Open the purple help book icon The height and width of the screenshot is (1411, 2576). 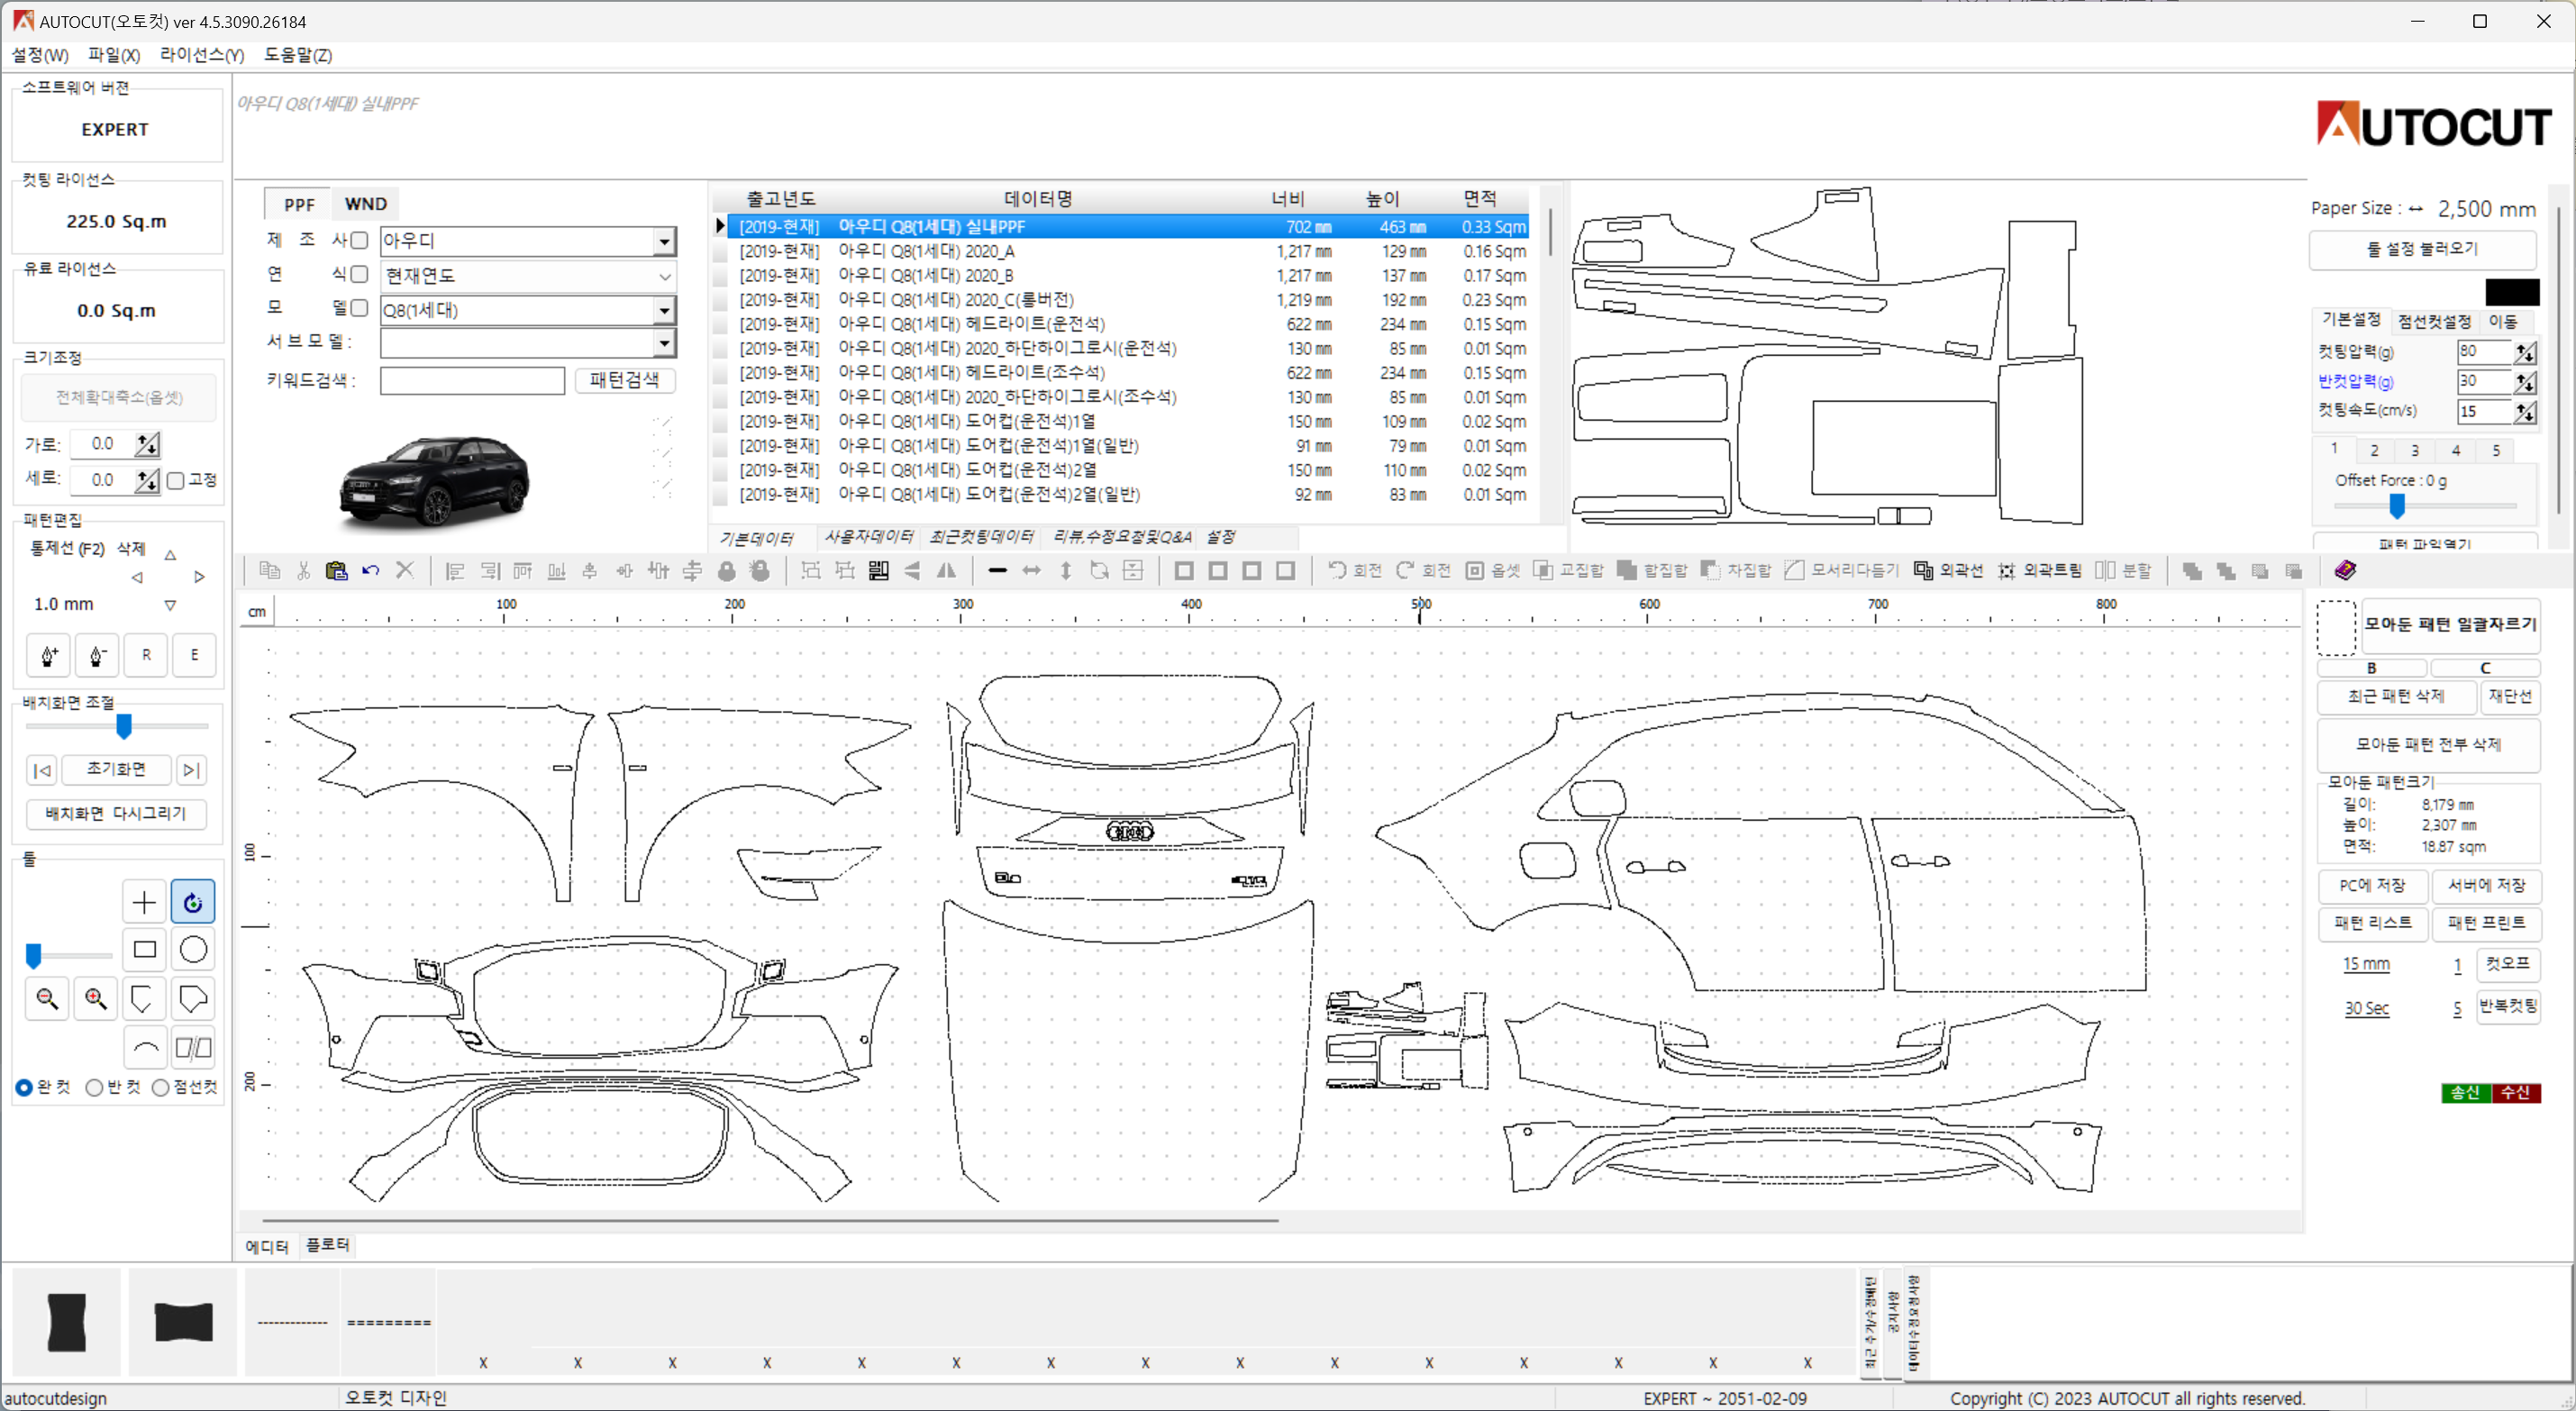[x=2345, y=570]
